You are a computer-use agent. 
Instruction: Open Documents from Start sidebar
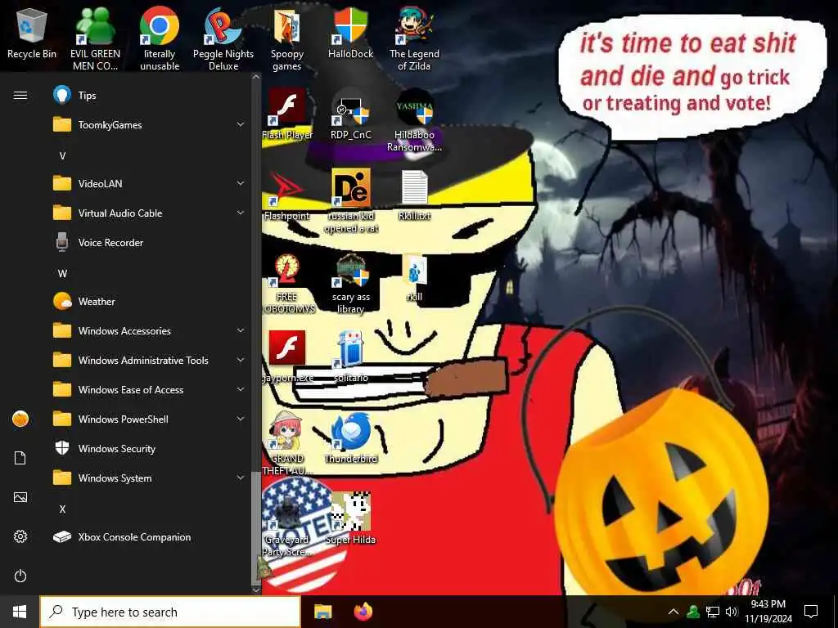[20, 458]
